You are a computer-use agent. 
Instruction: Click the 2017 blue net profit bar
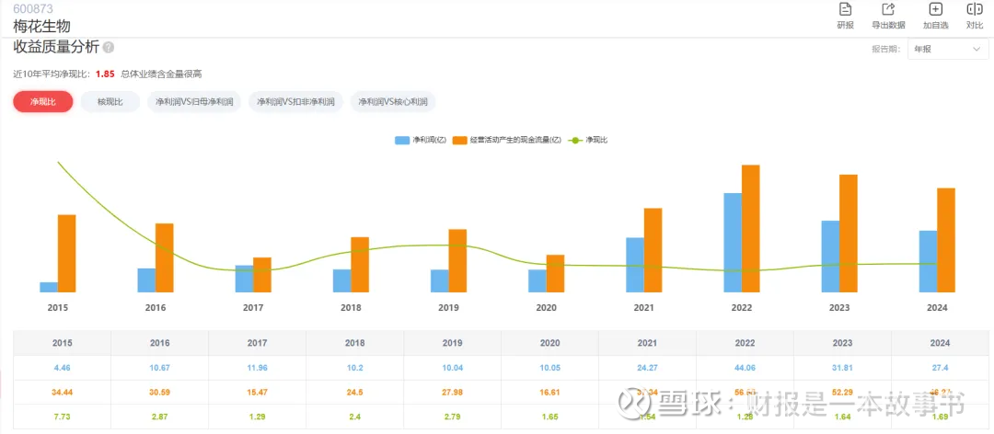point(244,279)
